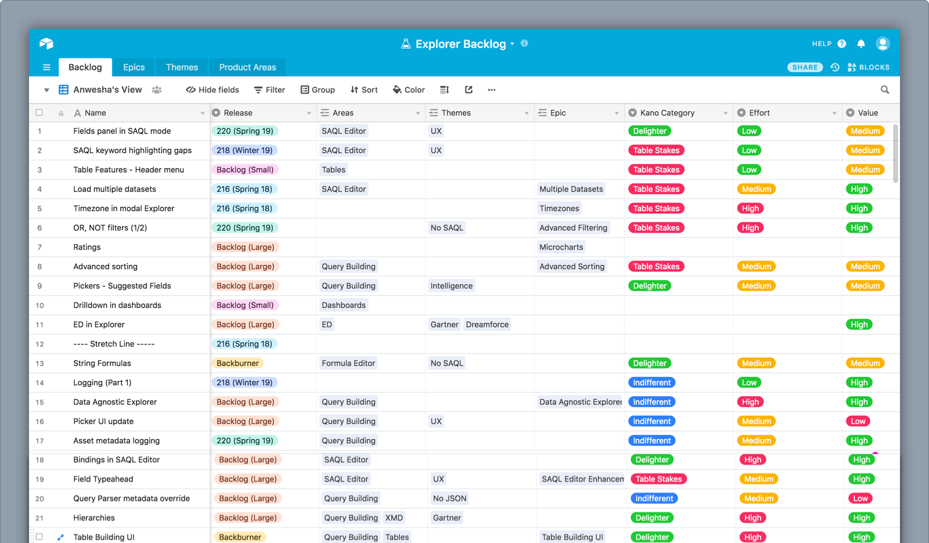Click the search magnifier icon
The image size is (929, 543).
885,90
